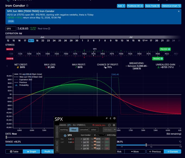
Task: Click the Previous arrow button
Action: 155,152
